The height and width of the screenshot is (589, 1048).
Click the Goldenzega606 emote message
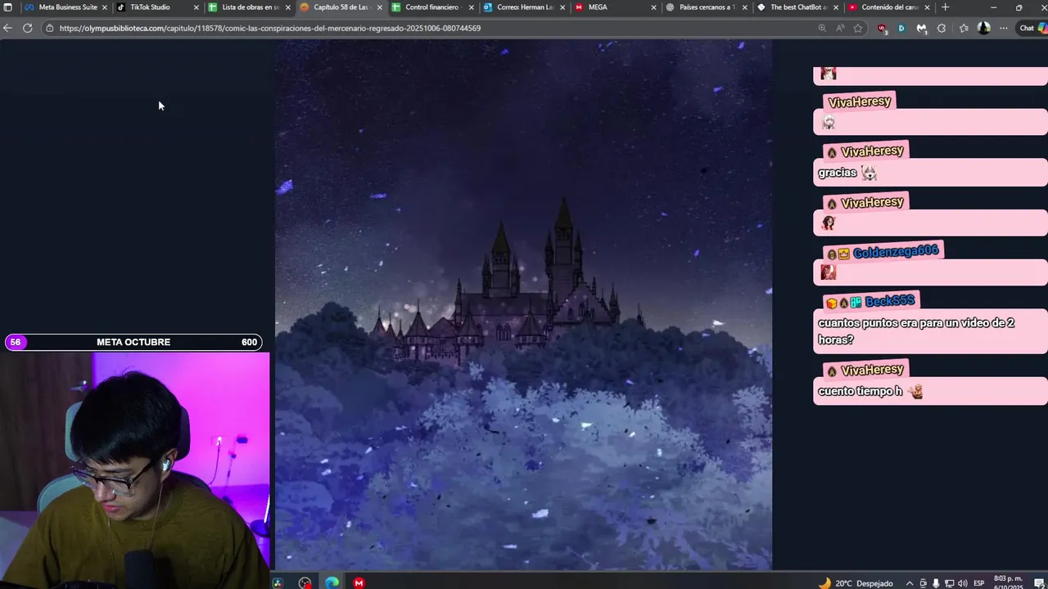point(930,272)
